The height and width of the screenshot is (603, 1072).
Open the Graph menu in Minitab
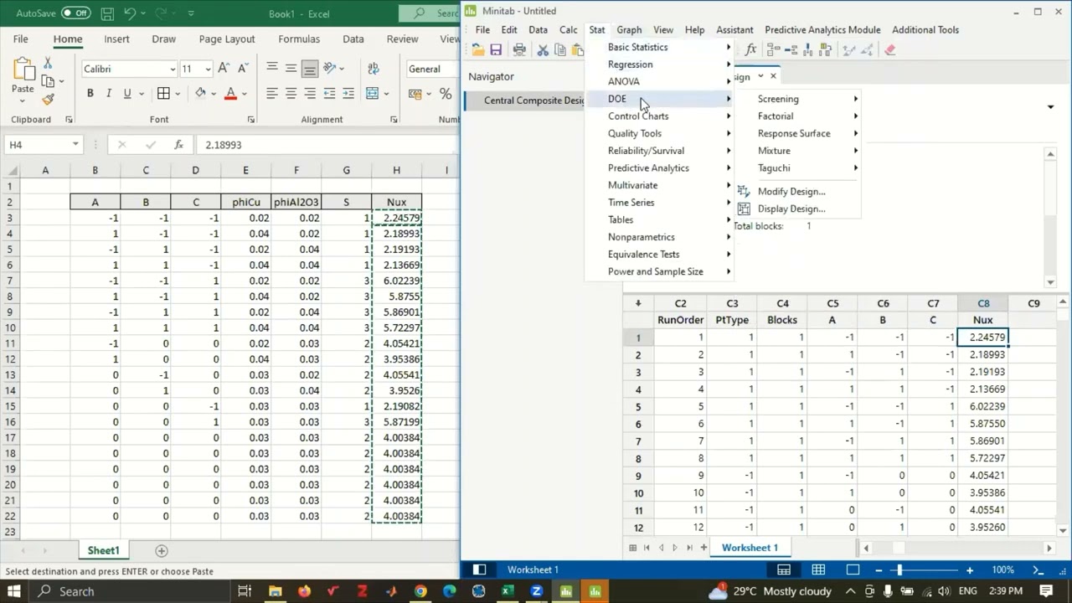(x=629, y=29)
